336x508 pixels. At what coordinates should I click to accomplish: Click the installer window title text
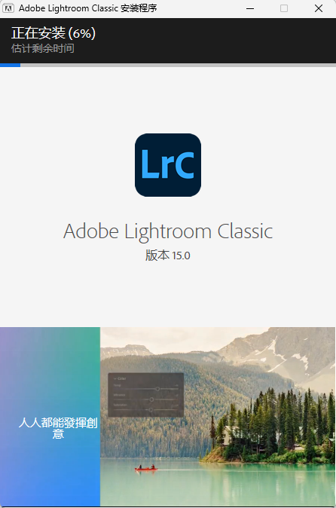pos(87,8)
